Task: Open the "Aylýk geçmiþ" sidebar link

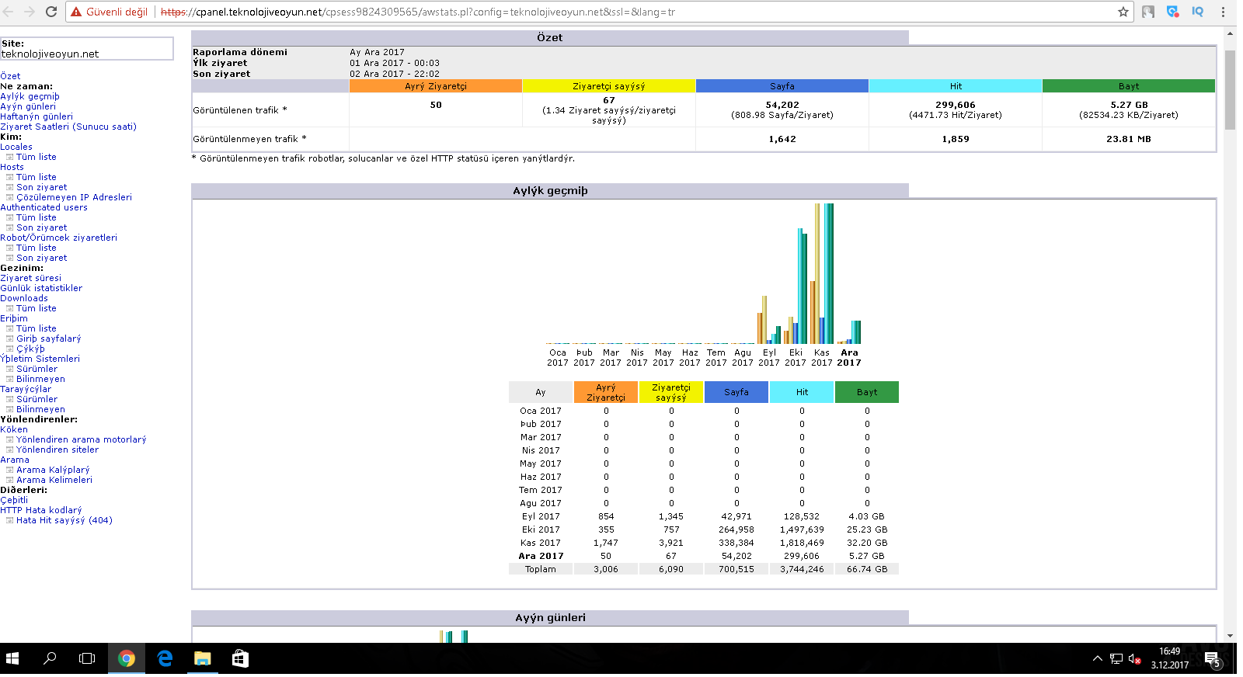Action: click(30, 96)
